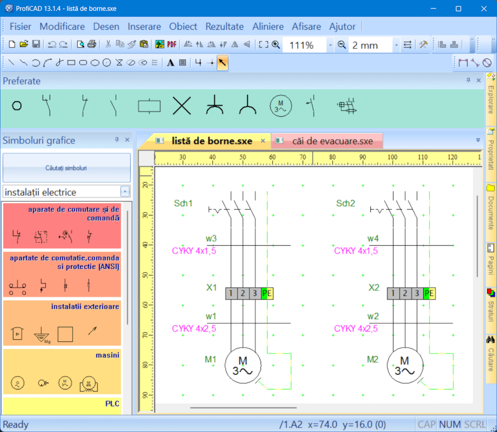Open the Fisier menu
Image resolution: width=497 pixels, height=432 pixels.
[20, 27]
